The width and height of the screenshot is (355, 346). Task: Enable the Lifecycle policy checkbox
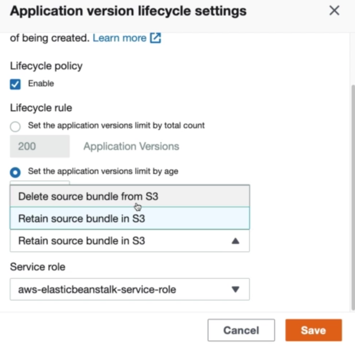15,83
